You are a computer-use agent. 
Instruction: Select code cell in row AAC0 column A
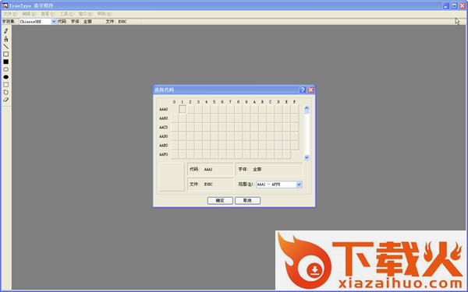254,127
